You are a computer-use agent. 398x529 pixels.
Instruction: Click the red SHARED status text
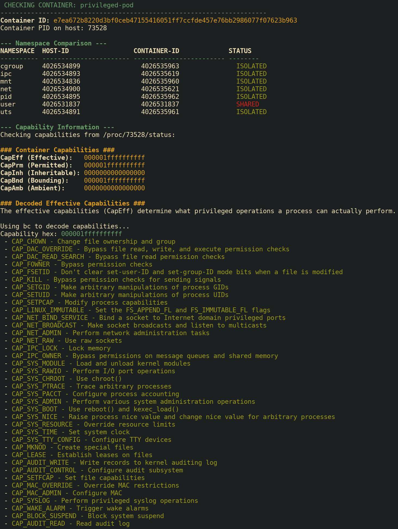tap(247, 104)
